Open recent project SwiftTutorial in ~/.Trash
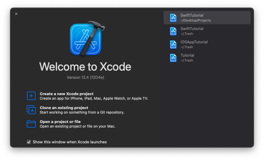264x160 pixels. pyautogui.click(x=207, y=31)
